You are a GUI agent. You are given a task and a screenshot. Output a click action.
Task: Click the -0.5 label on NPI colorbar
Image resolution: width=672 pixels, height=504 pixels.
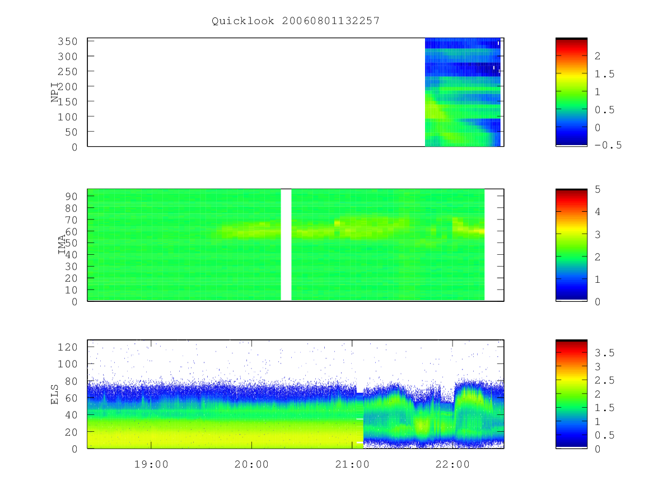click(x=609, y=145)
